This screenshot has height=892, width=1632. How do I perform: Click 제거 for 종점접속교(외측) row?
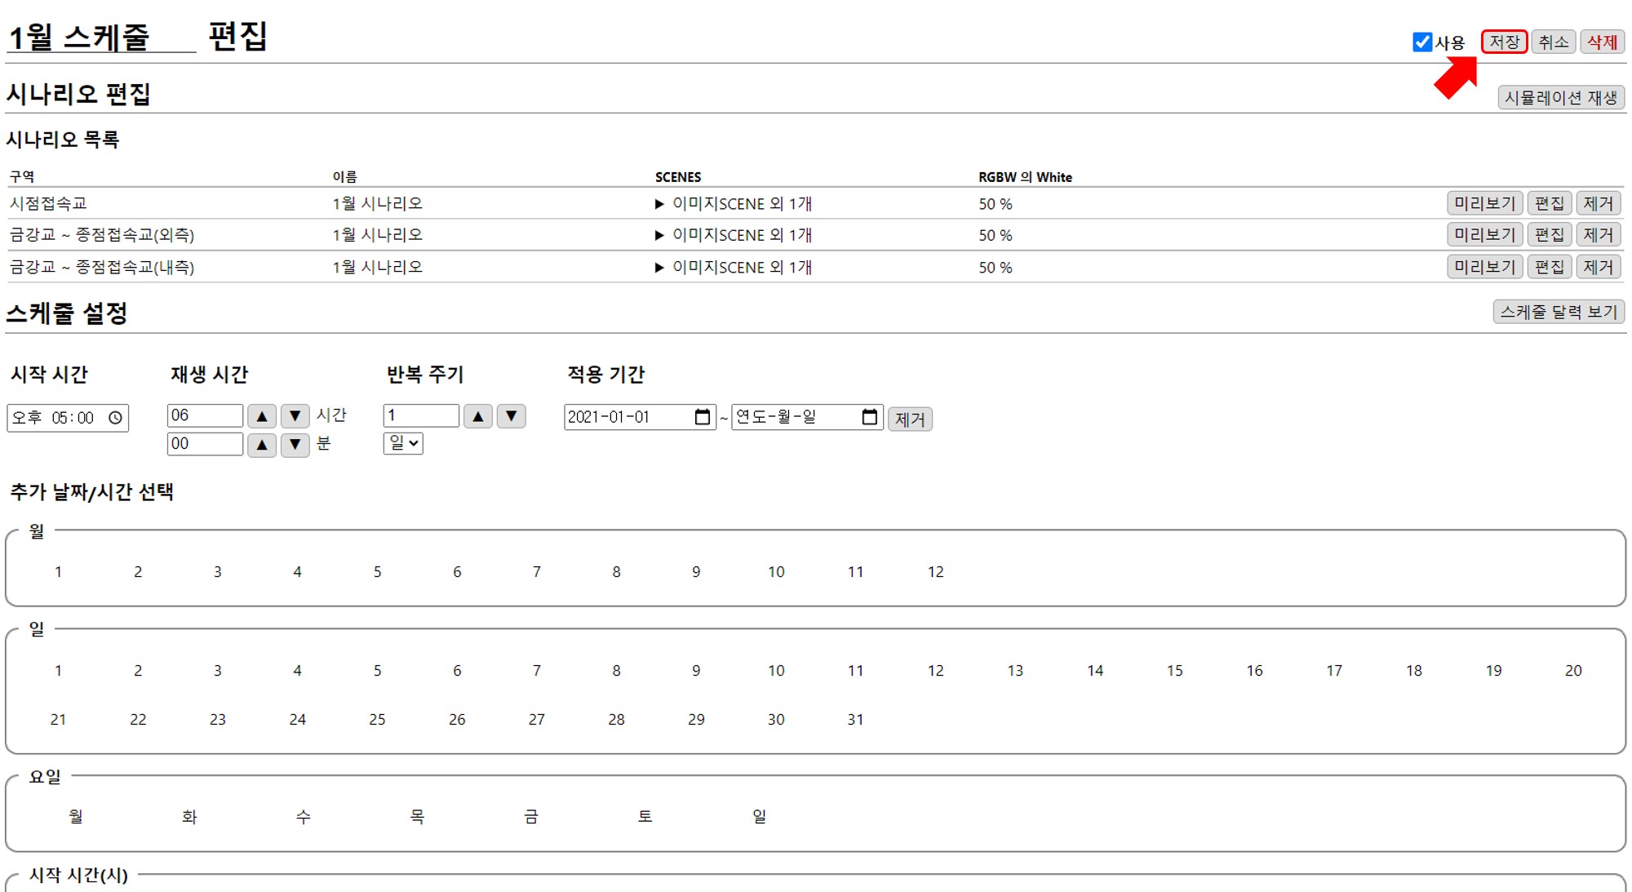(1599, 235)
